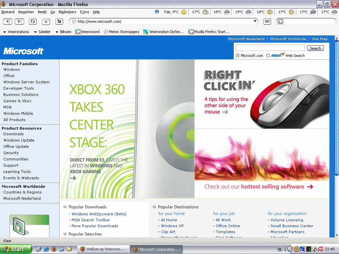Open the Windows Update link

pos(19,140)
